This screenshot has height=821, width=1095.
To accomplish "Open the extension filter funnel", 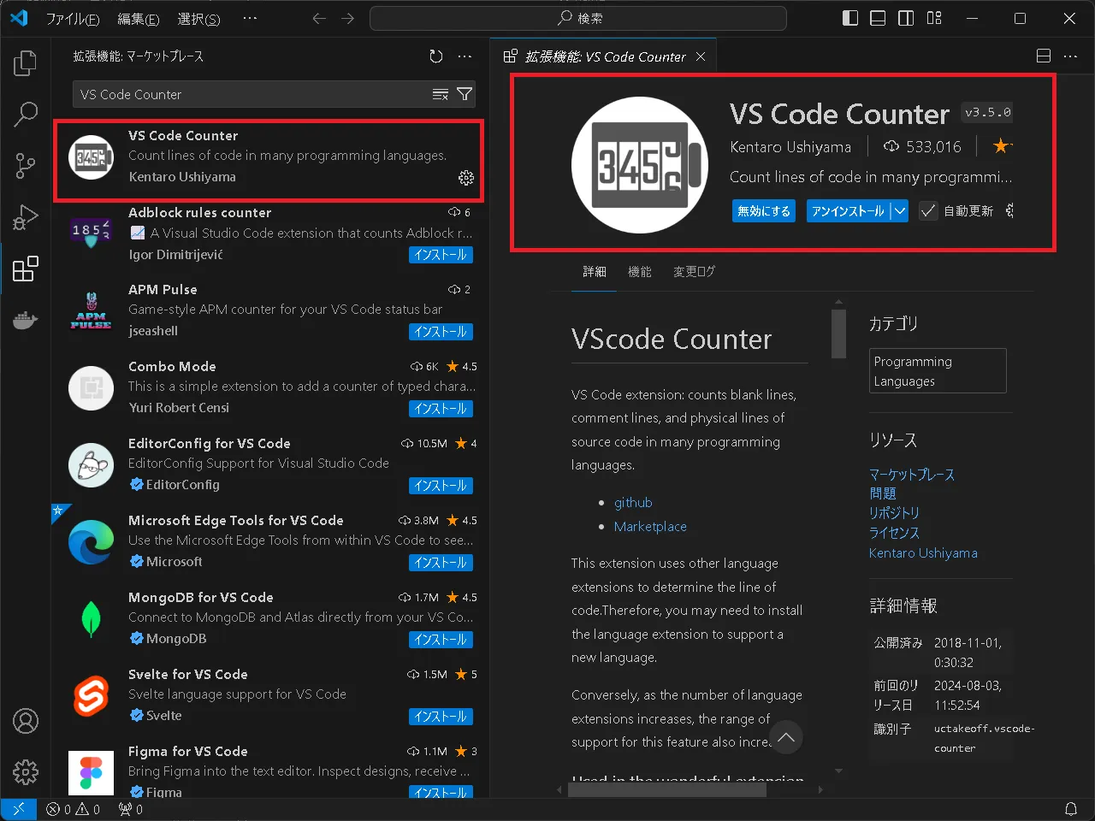I will coord(465,94).
